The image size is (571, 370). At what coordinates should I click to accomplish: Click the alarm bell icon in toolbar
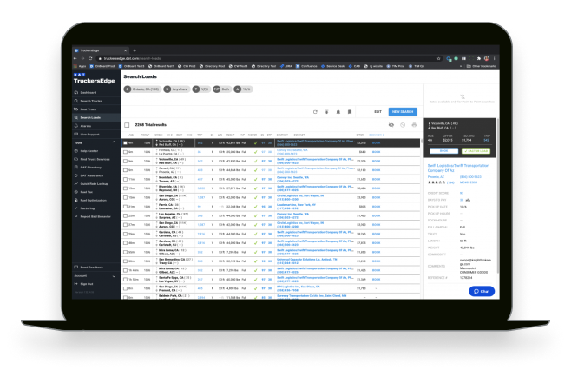tap(338, 111)
